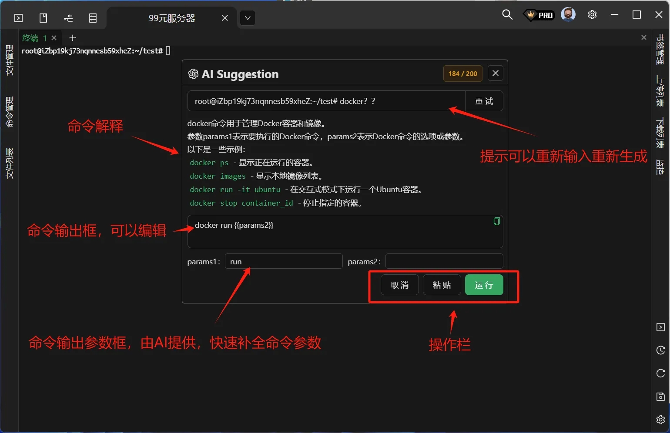
Task: Open a new terminal tab with the plus button
Action: pos(72,38)
